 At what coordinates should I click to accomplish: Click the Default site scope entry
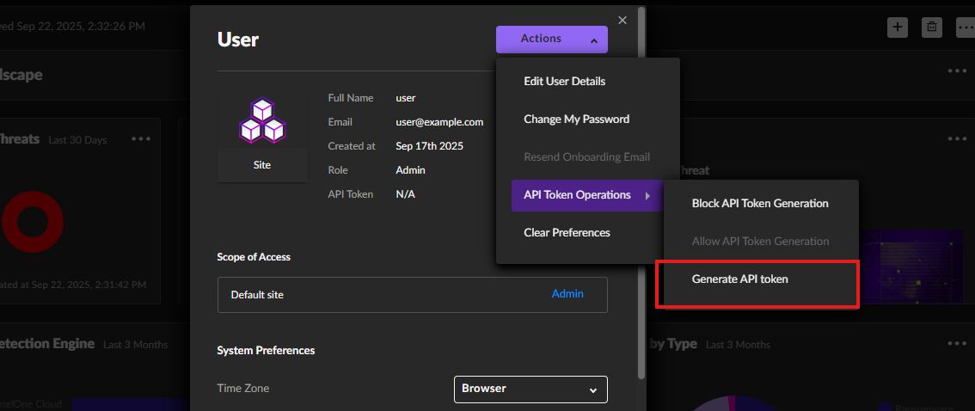(257, 295)
